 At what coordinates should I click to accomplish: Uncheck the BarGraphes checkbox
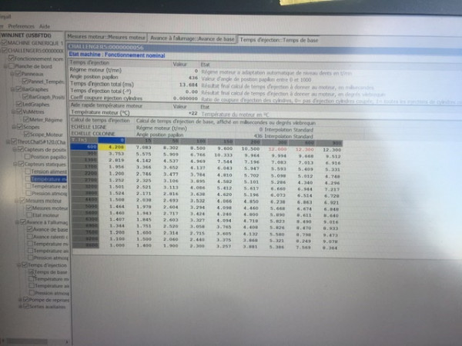click(18, 89)
